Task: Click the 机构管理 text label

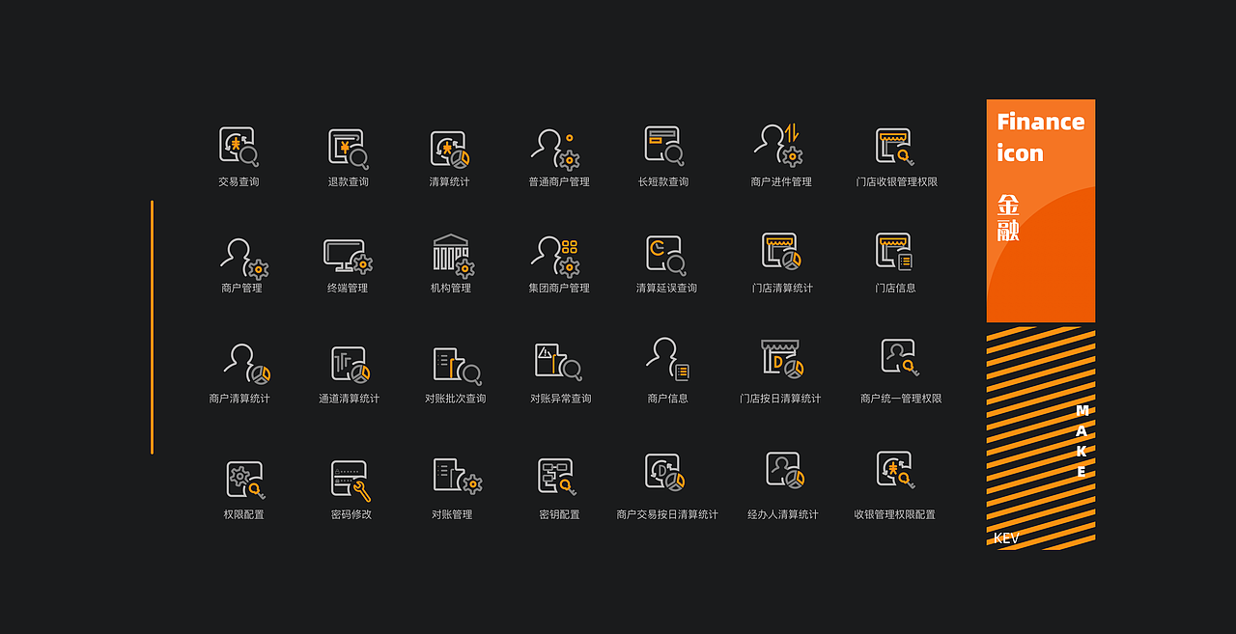Action: coord(451,288)
